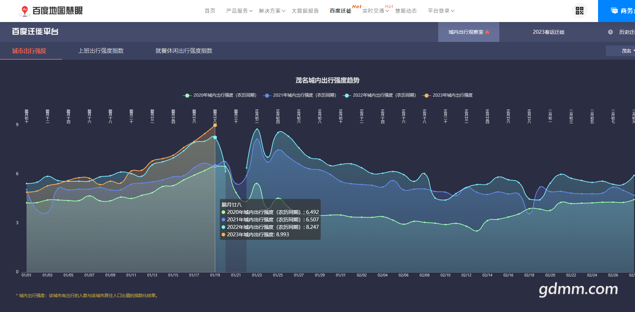This screenshot has width=635, height=312.
Task: Toggle 2023年城内出行强度 legend series
Action: coord(447,95)
